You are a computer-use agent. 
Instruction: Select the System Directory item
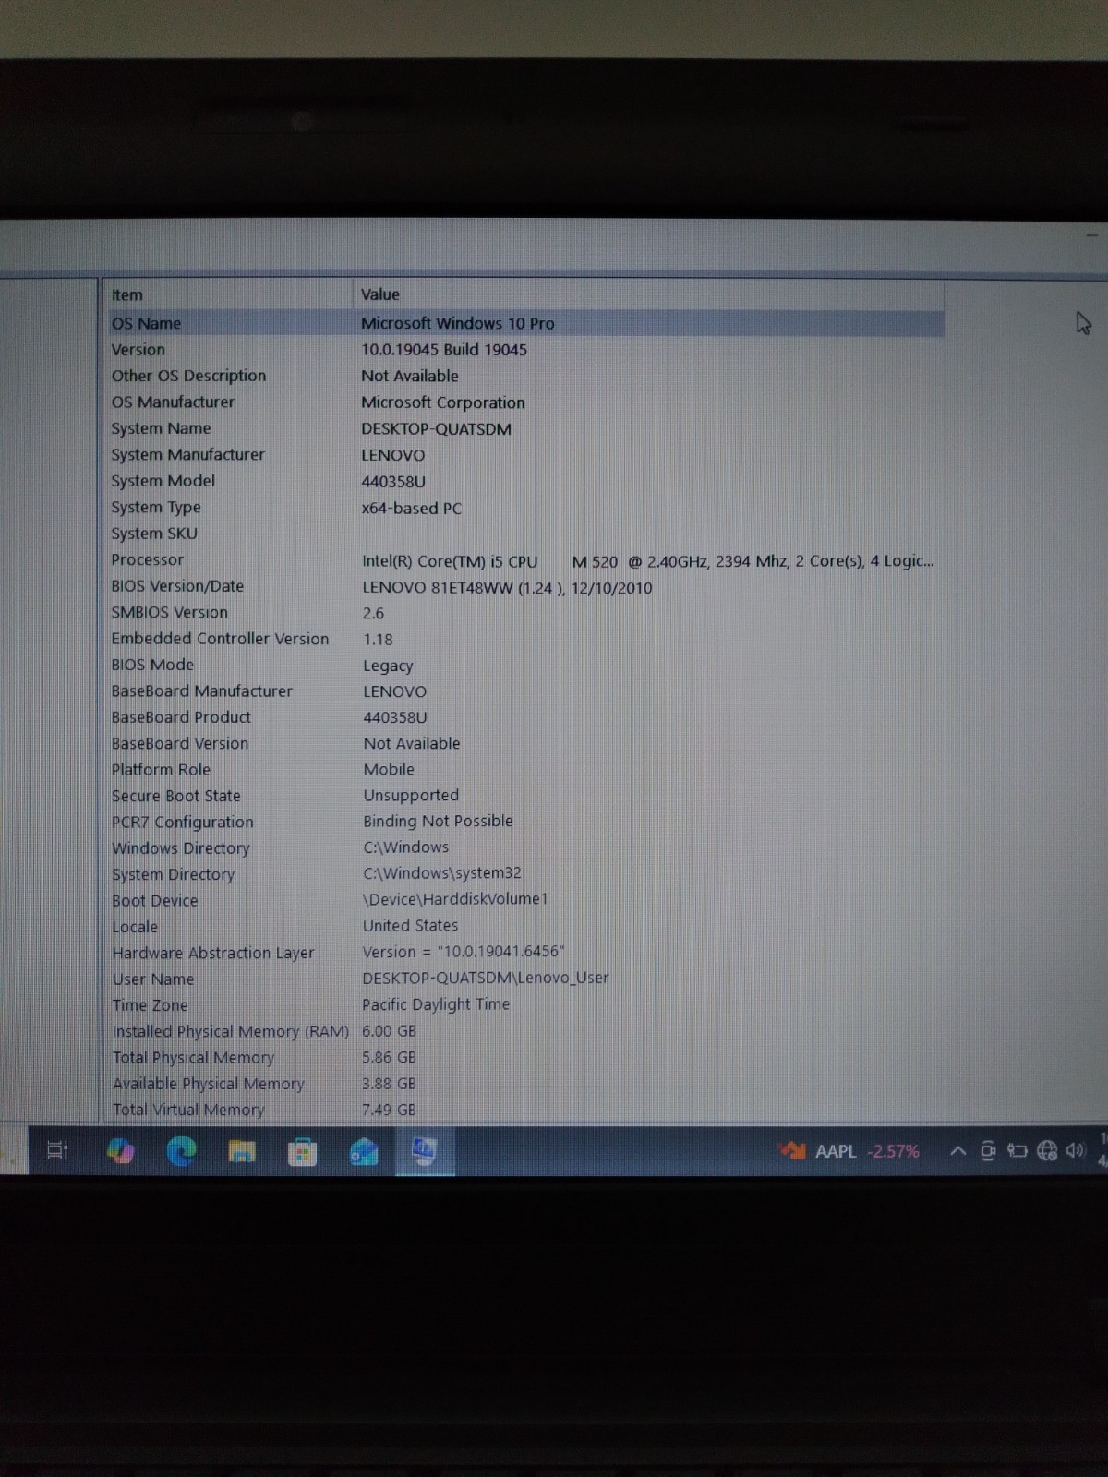(x=174, y=874)
